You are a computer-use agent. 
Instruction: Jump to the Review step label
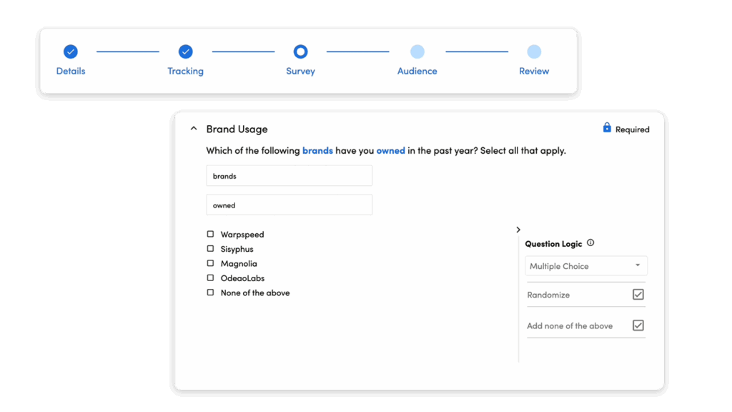[534, 71]
